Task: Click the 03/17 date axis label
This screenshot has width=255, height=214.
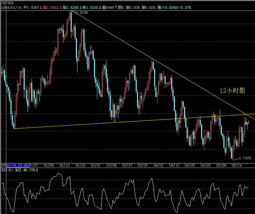Action: tap(127, 165)
